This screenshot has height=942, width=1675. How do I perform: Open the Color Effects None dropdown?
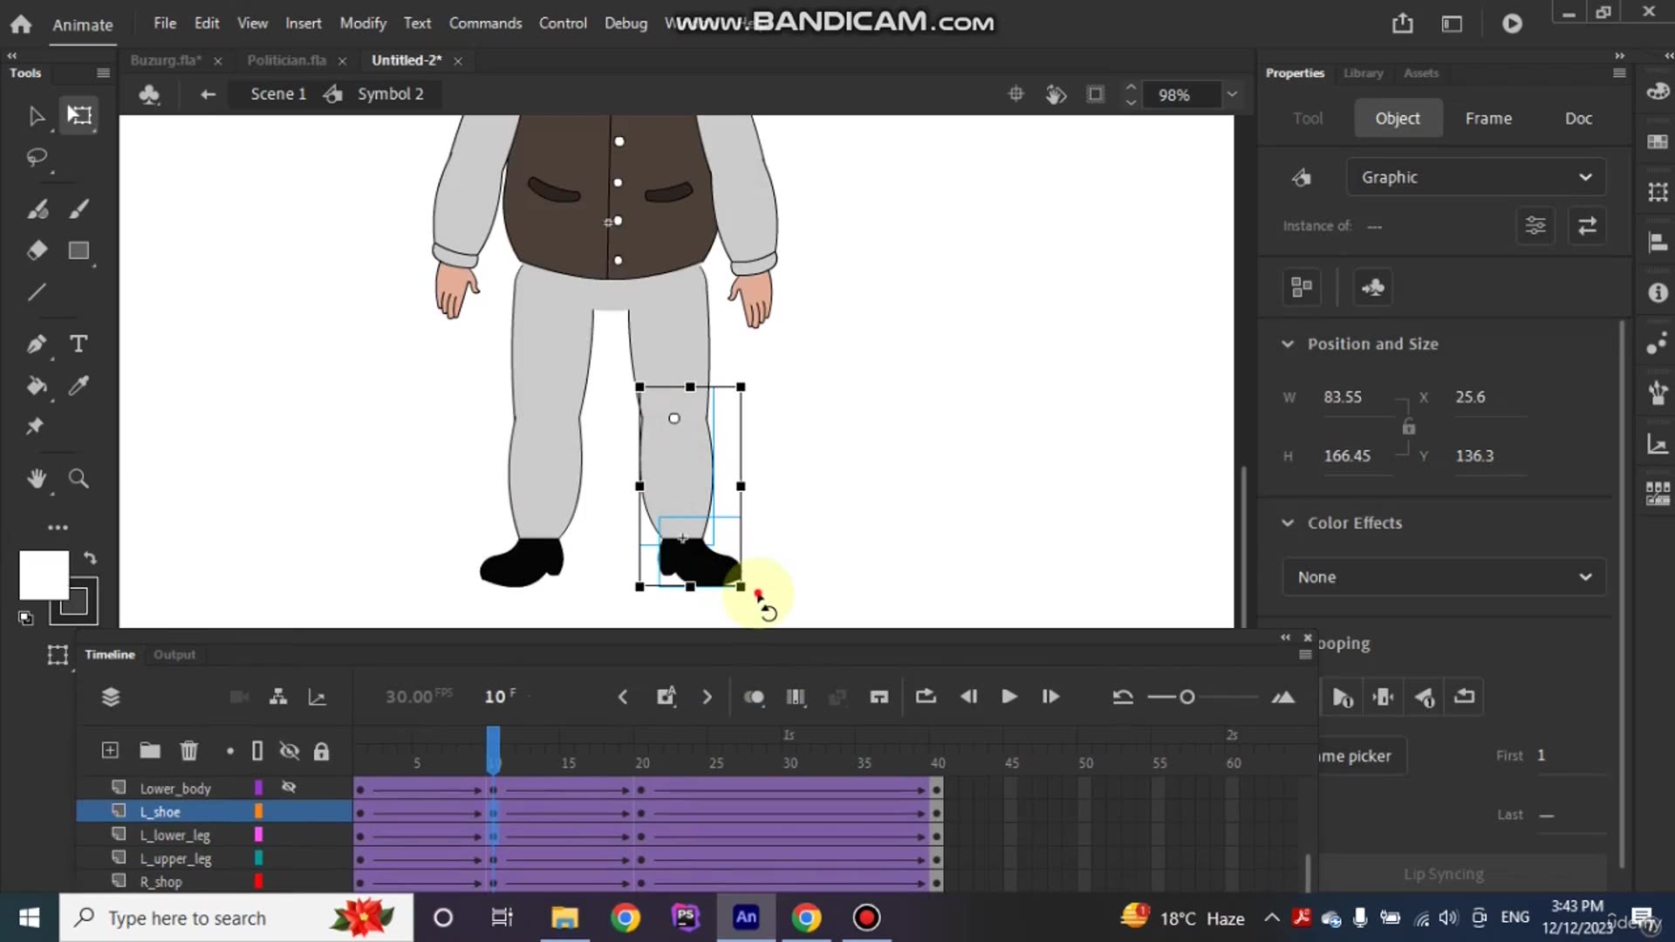tap(1443, 577)
